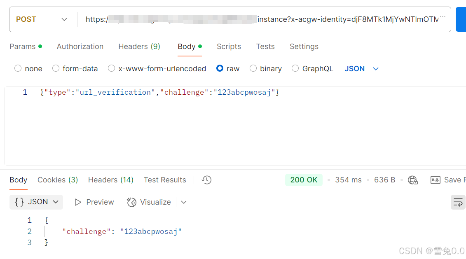466x259 pixels.
Task: Open the raw JSON format dropdown
Action: 361,69
